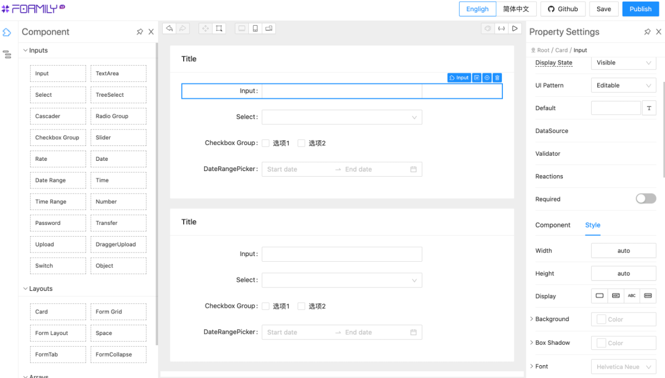Switch canvas to mobile phone view
The height and width of the screenshot is (378, 665).
pos(255,28)
